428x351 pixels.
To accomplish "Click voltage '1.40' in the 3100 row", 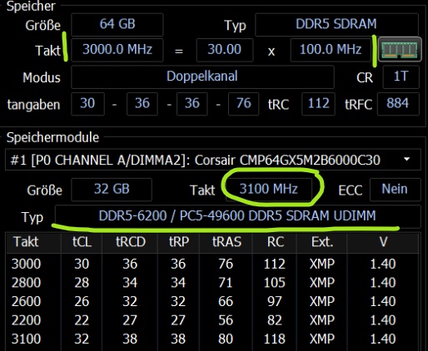I will 383,339.
